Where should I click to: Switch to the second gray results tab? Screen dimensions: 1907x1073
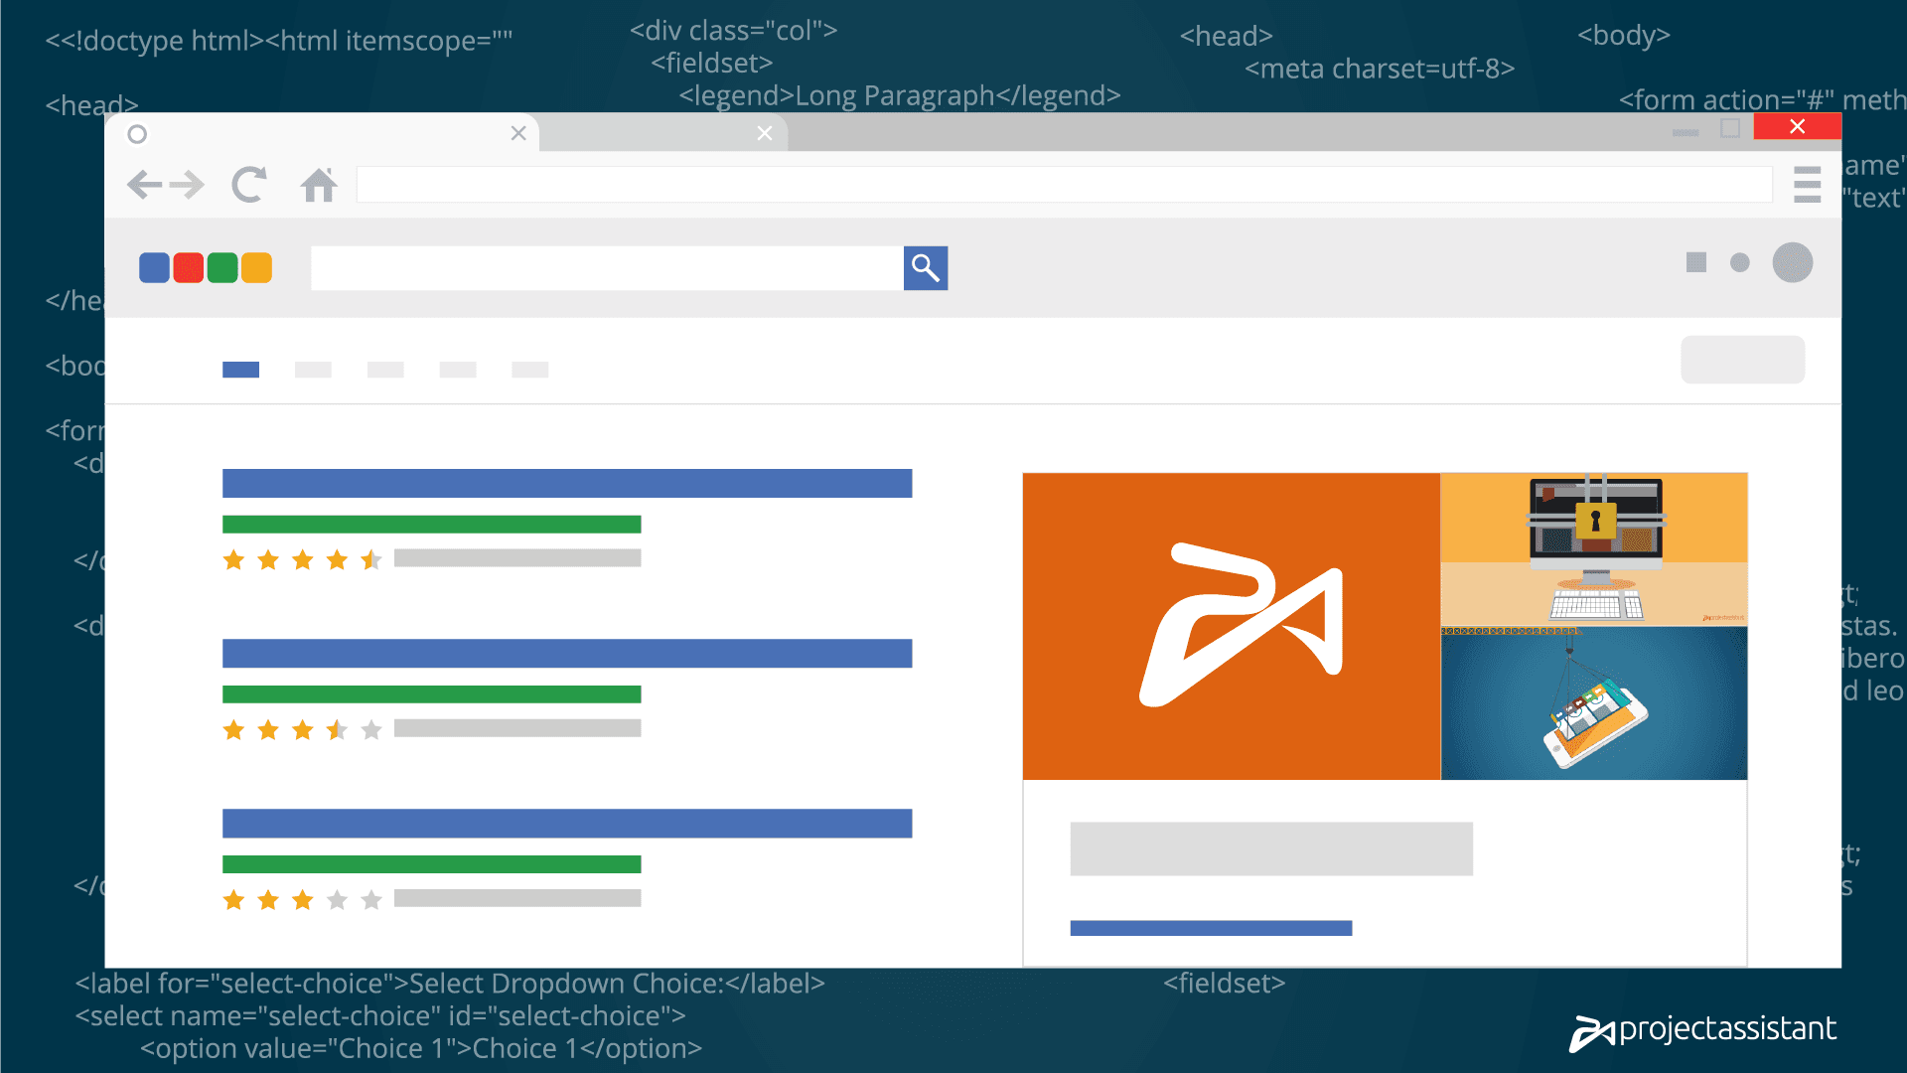pos(313,370)
